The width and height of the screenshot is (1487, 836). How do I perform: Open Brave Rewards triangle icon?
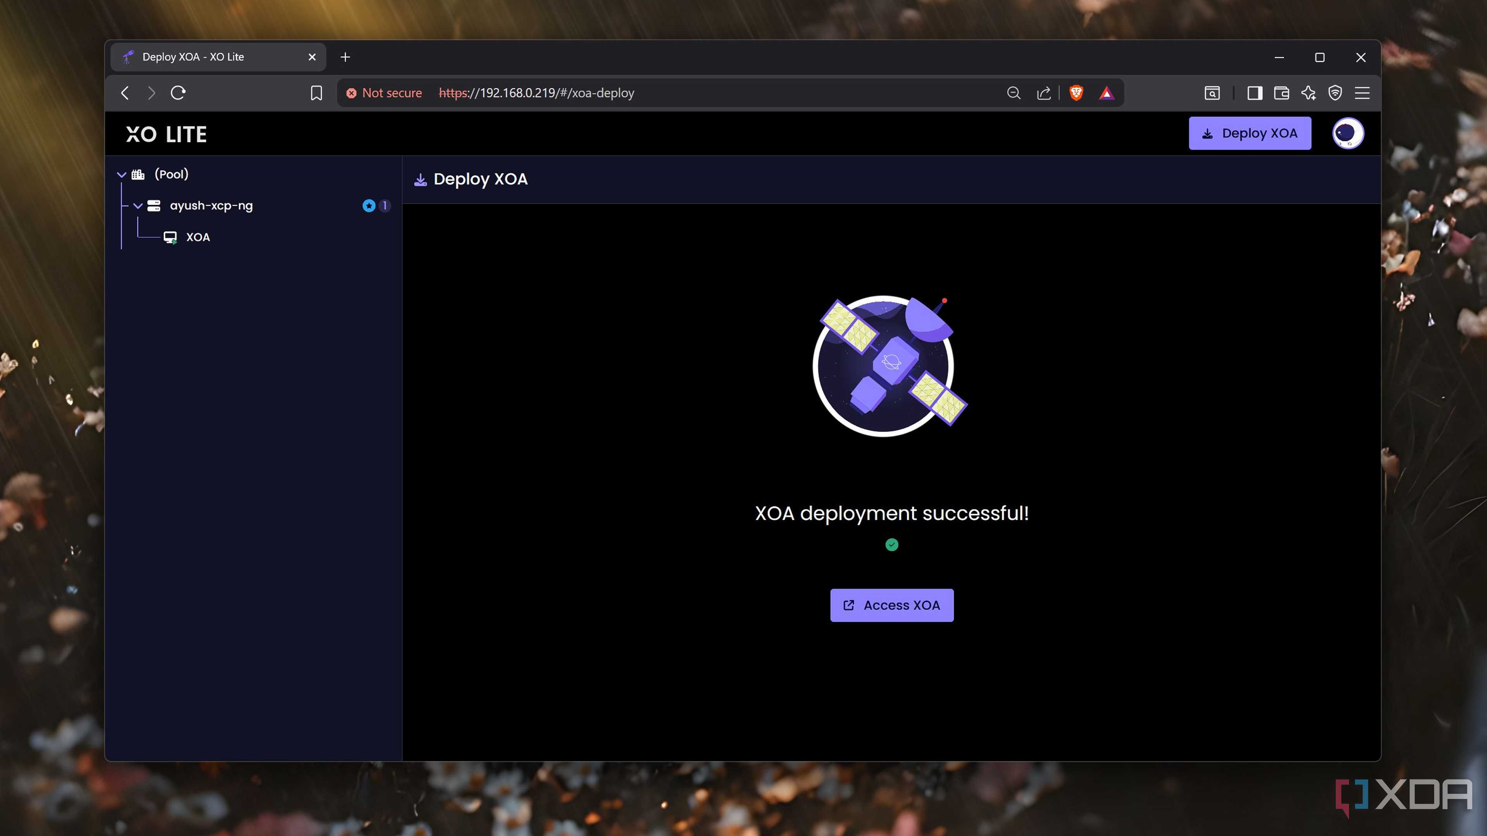point(1107,93)
